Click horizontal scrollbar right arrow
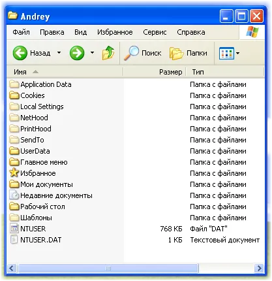This screenshot has height=281, width=272. coord(259,268)
